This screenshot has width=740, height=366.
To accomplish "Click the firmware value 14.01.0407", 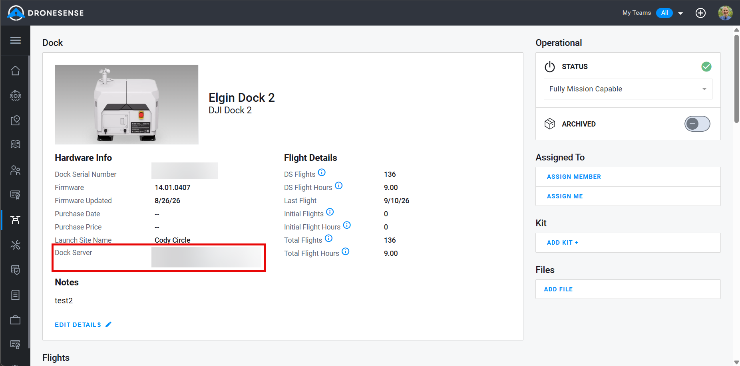I will (173, 188).
